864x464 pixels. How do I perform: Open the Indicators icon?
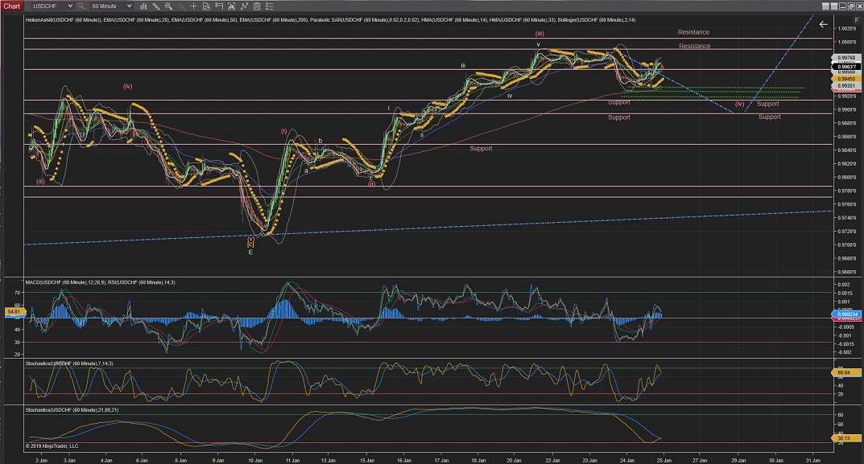[231, 6]
